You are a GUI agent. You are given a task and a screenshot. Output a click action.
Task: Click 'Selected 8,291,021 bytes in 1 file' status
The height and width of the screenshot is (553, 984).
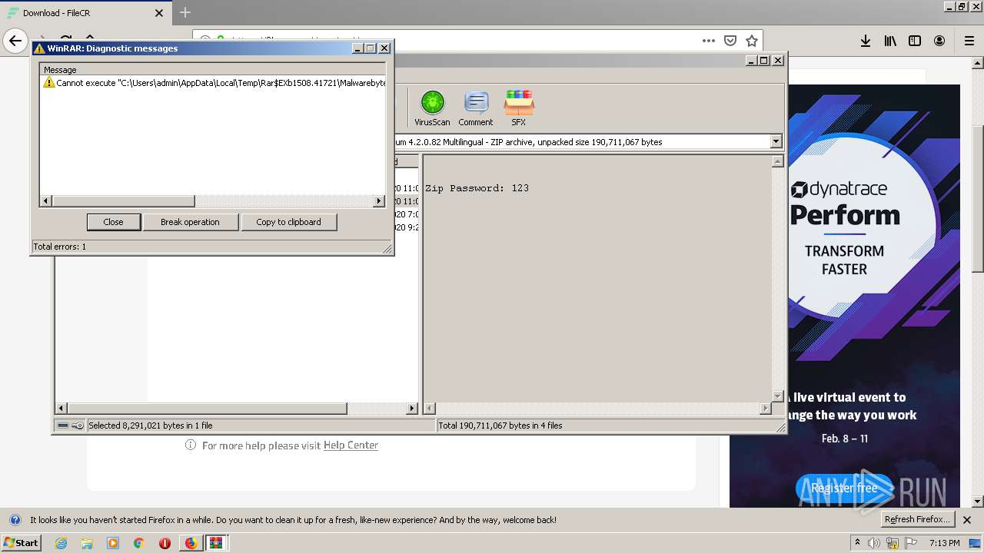(x=150, y=426)
